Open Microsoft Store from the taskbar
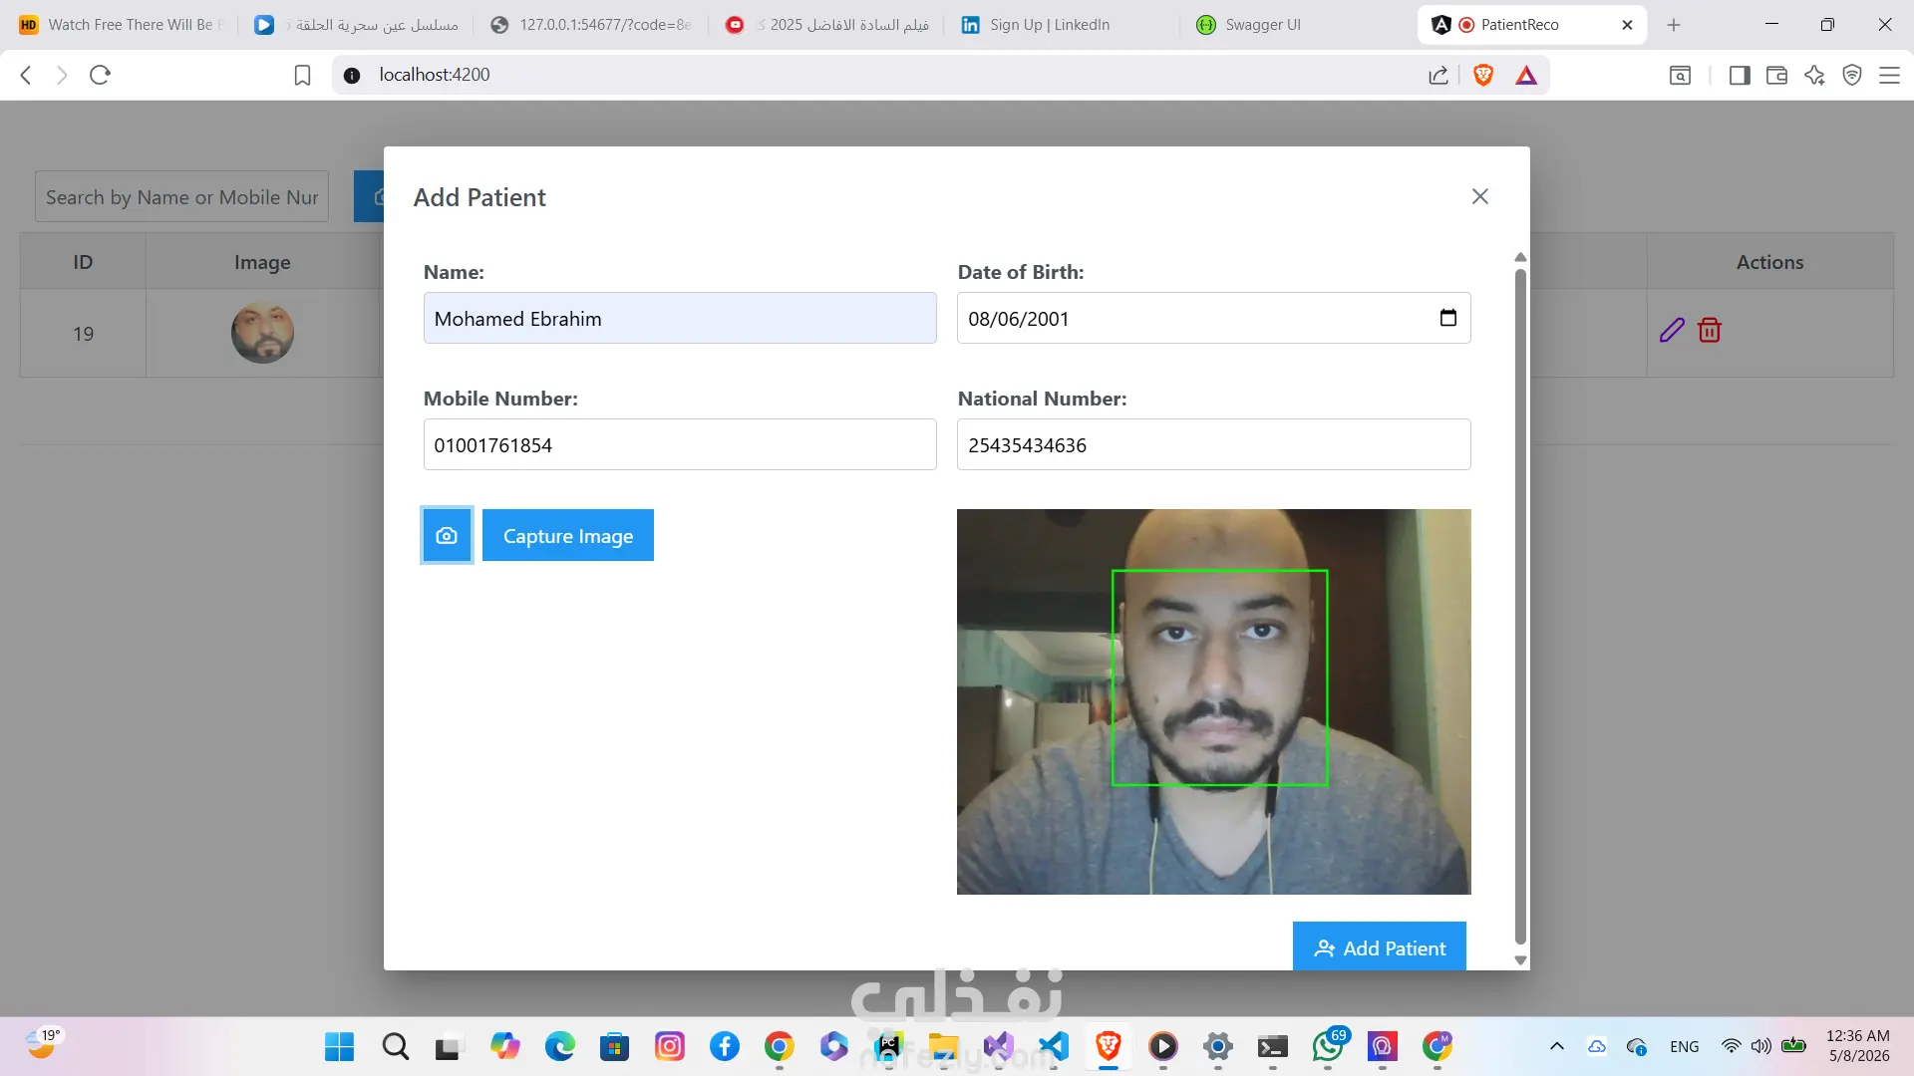1914x1076 pixels. [x=614, y=1046]
